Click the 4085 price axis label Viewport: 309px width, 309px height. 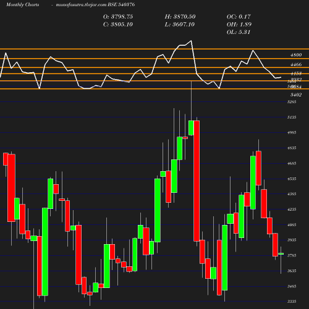click(x=292, y=225)
